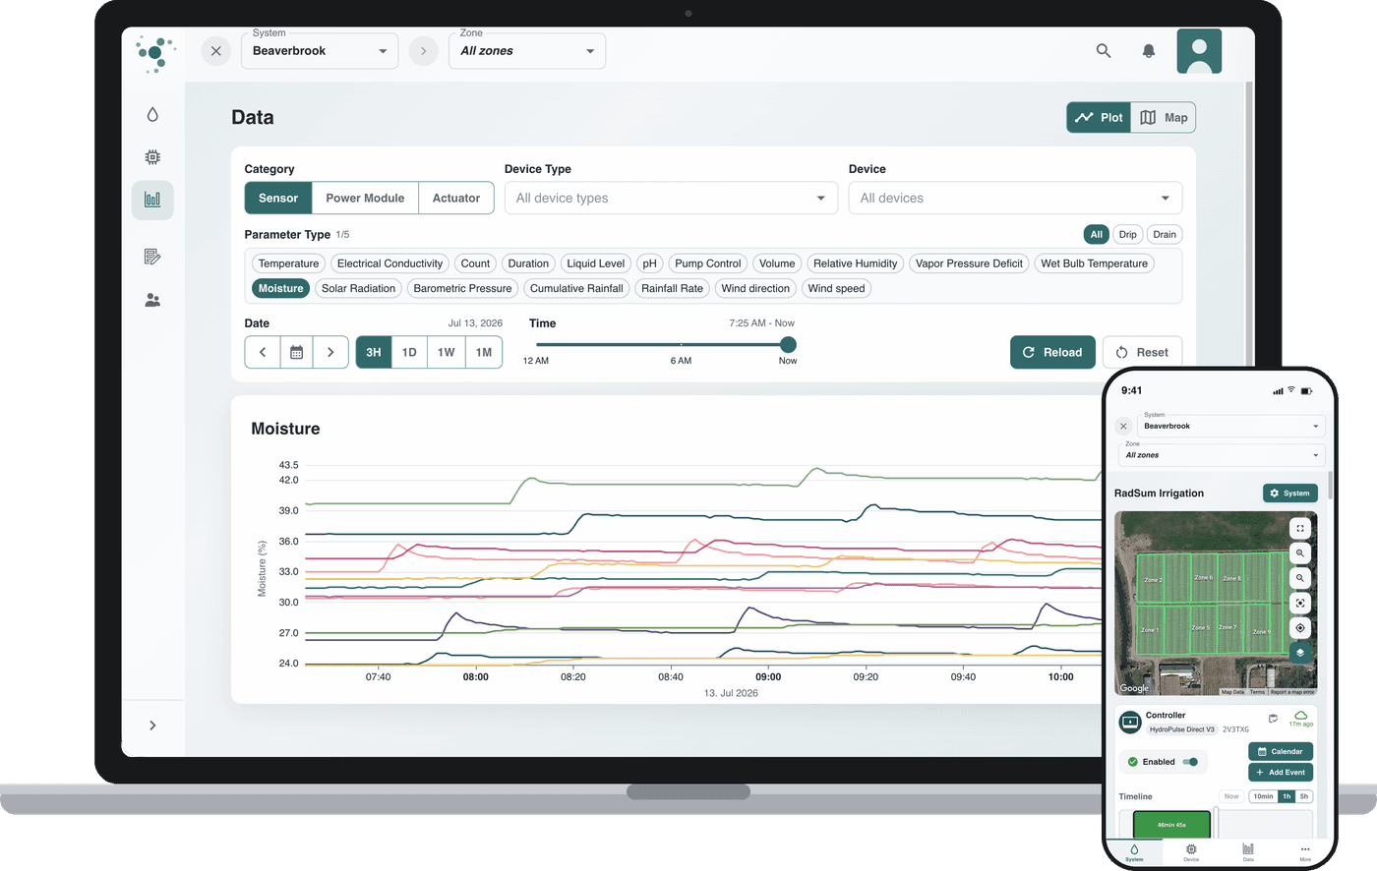Image resolution: width=1377 pixels, height=871 pixels.
Task: Open the bar chart data page in sidebar
Action: point(152,200)
